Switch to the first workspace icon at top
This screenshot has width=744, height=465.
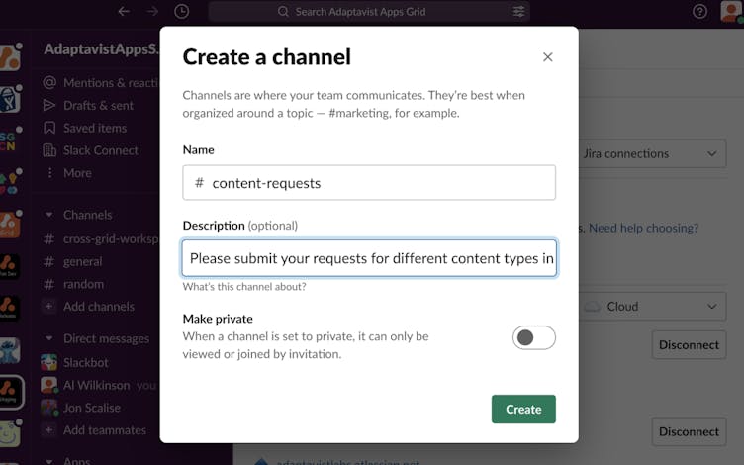[10, 56]
